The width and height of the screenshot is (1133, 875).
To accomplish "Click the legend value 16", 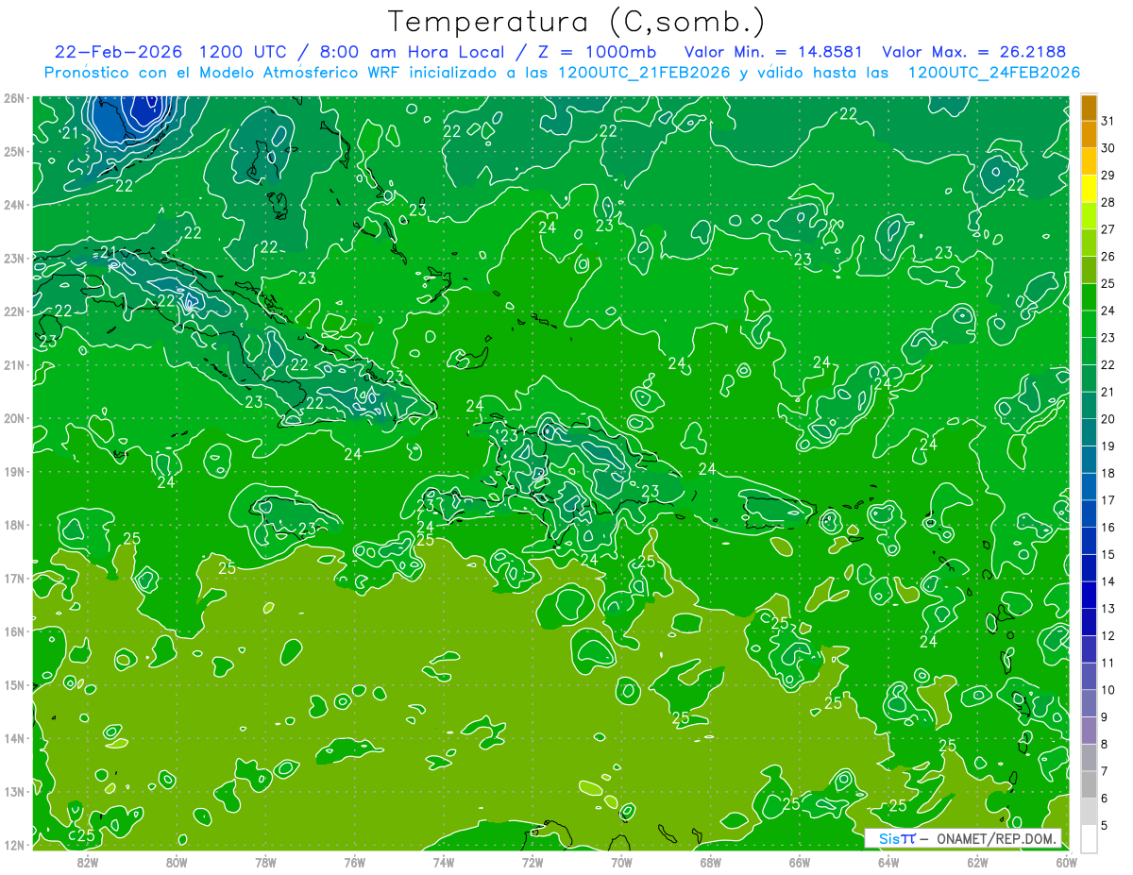I will [1108, 528].
